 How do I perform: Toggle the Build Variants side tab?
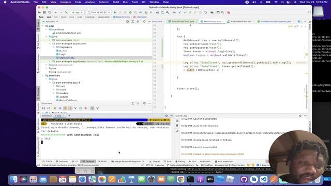(38, 125)
